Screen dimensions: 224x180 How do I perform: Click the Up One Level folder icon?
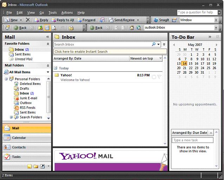tap(40, 27)
